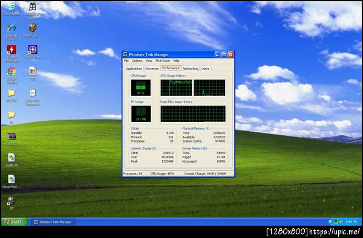Switch to the Applications tab

pyautogui.click(x=134, y=69)
